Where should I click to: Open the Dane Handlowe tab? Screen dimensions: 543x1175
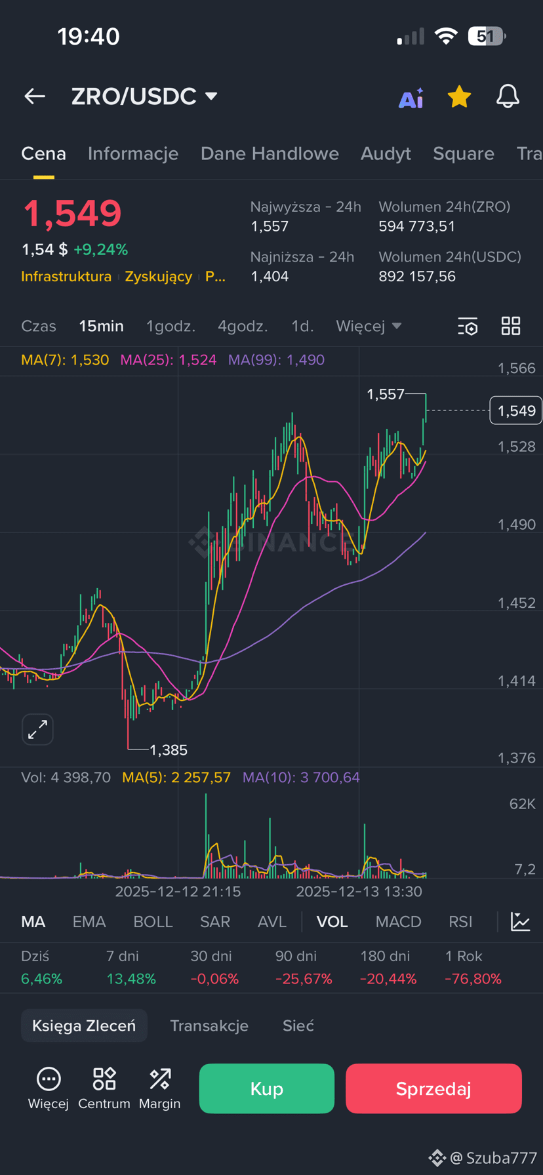click(270, 153)
